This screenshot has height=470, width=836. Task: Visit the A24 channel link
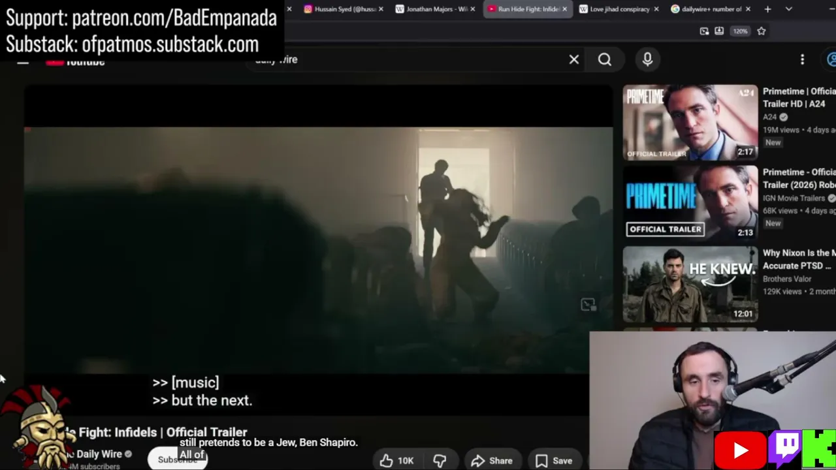[x=770, y=117]
